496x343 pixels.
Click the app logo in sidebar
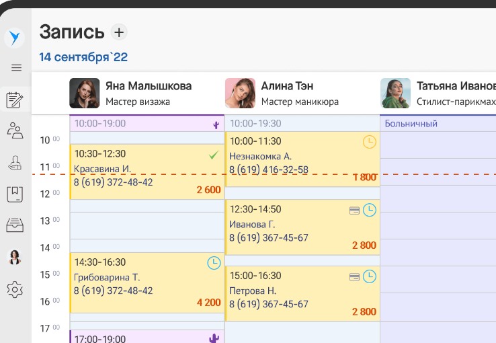[14, 38]
